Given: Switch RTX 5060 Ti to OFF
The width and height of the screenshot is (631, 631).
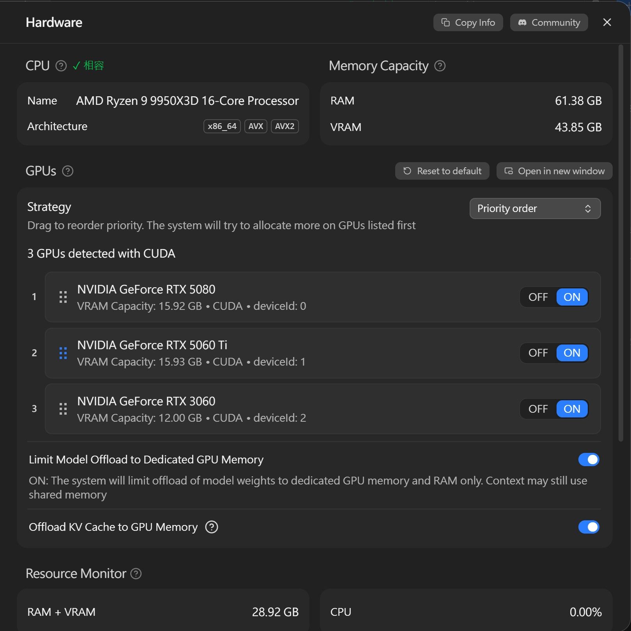Looking at the screenshot, I should tap(538, 353).
